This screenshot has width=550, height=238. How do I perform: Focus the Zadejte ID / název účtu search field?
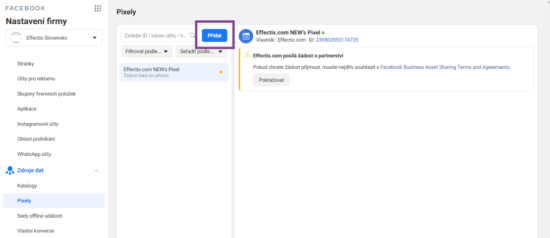pos(160,36)
